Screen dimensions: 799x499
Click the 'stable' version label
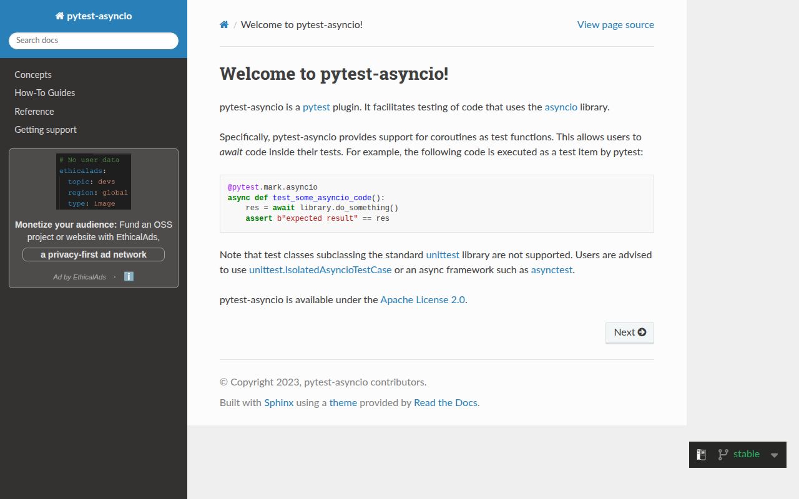click(x=747, y=454)
